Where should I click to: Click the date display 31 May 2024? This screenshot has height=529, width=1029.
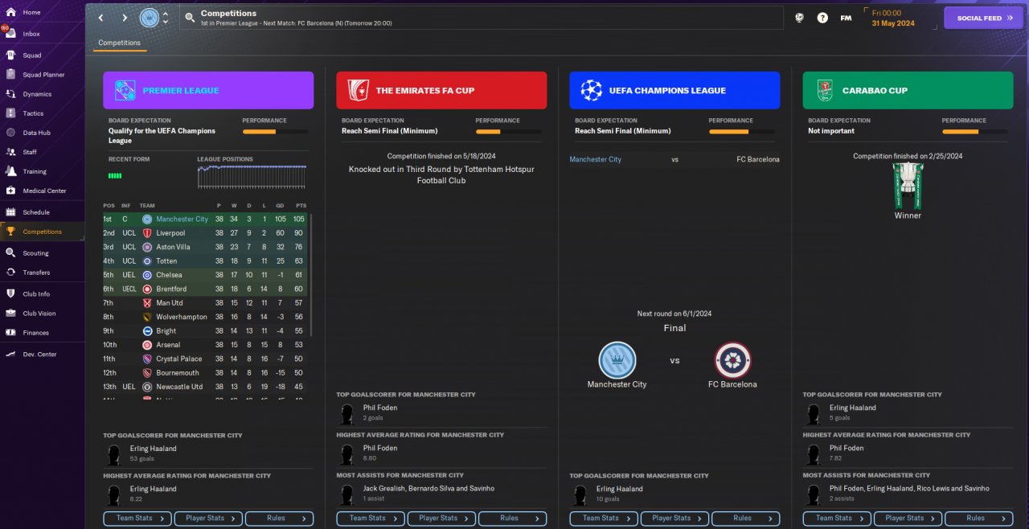point(893,23)
